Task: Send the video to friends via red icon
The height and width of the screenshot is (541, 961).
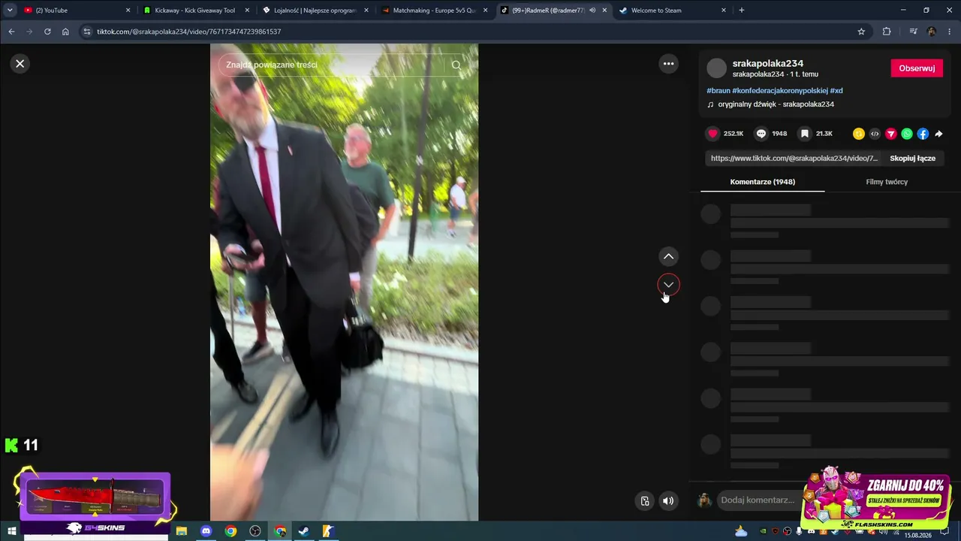Action: (x=891, y=134)
